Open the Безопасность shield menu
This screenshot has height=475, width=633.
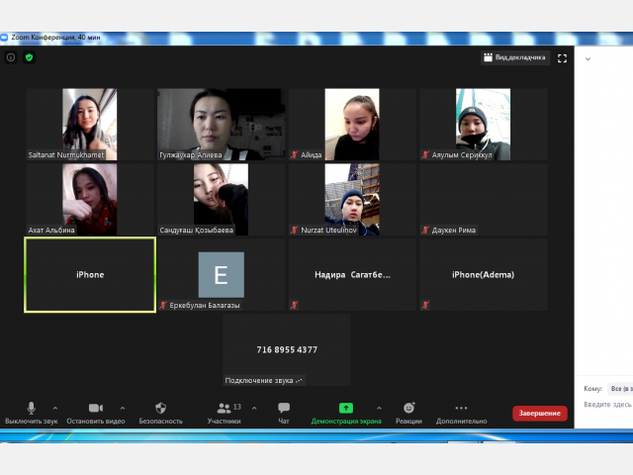click(160, 413)
